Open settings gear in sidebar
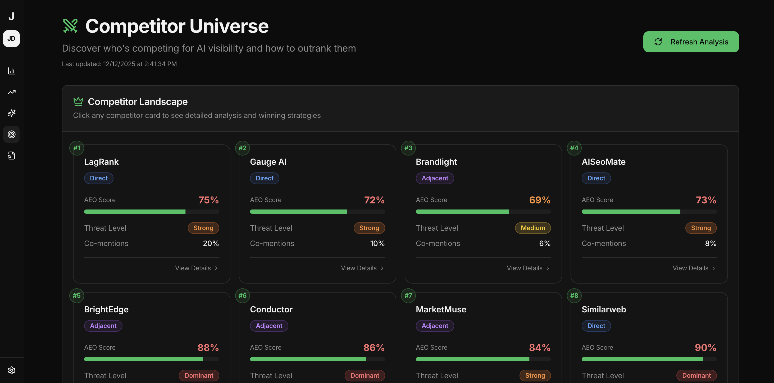Image resolution: width=774 pixels, height=383 pixels. click(11, 370)
